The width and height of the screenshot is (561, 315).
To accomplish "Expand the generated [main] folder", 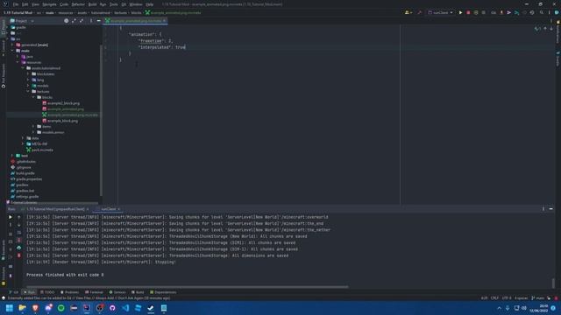I will (x=12, y=45).
